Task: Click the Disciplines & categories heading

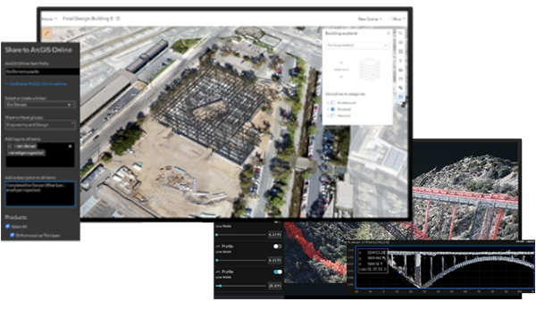Action: click(x=345, y=94)
